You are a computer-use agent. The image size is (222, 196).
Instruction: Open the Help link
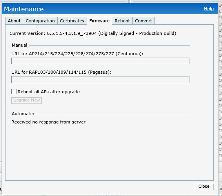pyautogui.click(x=209, y=9)
